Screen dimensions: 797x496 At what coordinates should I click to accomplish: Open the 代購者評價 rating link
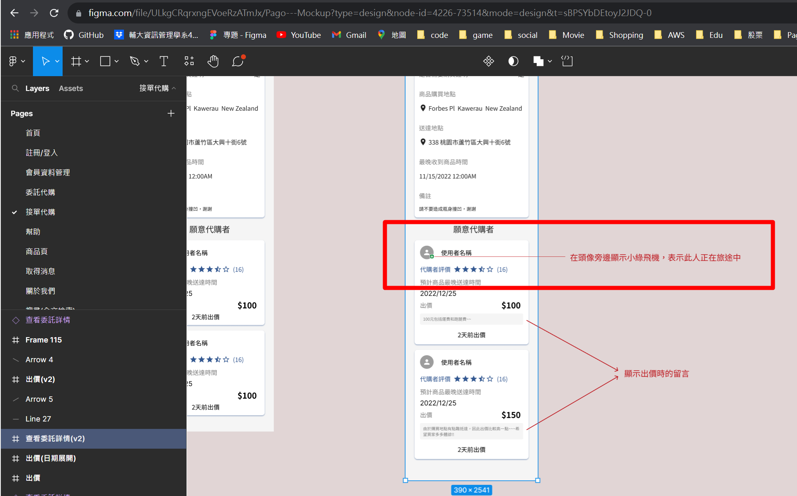pyautogui.click(x=435, y=269)
